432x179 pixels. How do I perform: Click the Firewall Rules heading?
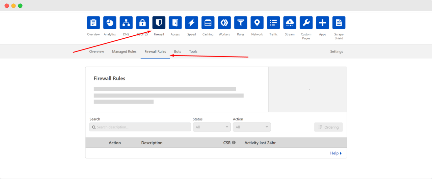click(x=109, y=78)
